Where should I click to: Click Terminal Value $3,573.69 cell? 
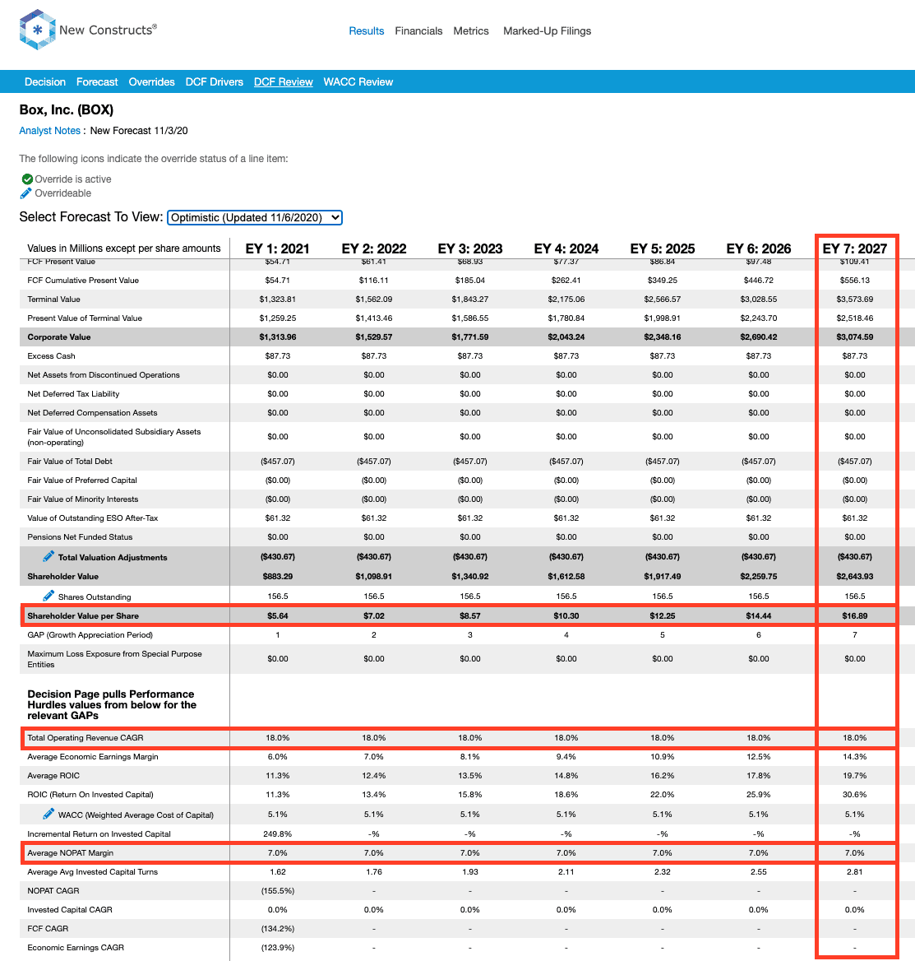click(854, 299)
